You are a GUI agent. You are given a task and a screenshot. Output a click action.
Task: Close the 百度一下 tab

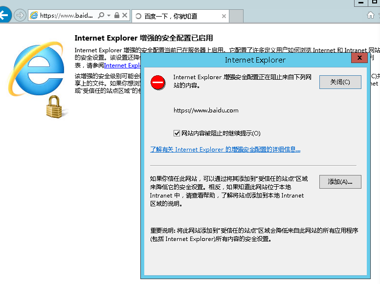pos(224,16)
